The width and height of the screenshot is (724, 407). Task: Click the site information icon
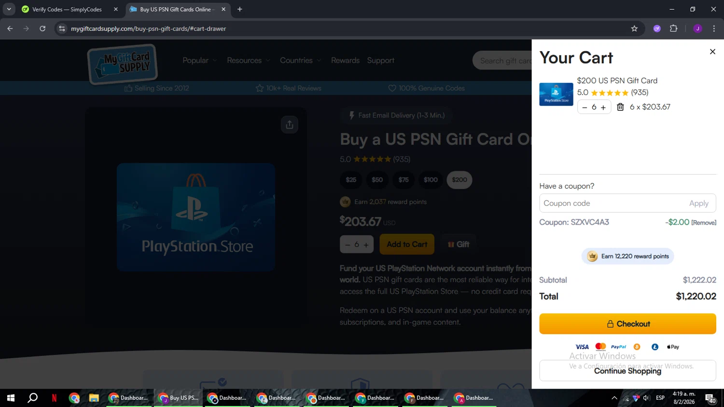(x=61, y=28)
